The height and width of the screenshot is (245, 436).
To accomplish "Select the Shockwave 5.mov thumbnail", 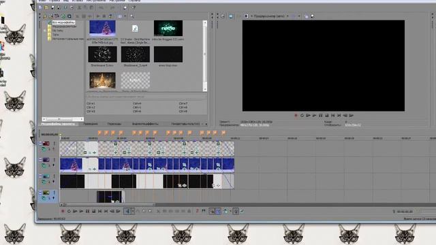I will tap(102, 54).
